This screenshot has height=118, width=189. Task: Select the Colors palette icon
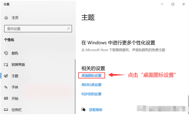pos(6,53)
